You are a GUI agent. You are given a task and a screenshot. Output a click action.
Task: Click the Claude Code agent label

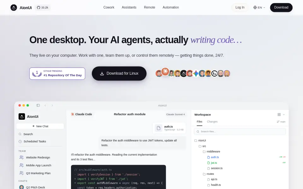[x=81, y=114]
